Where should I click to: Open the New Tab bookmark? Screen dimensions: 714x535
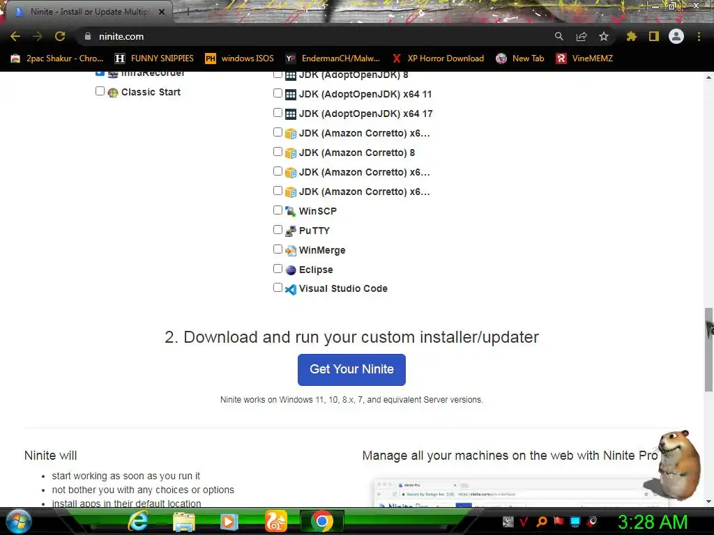tap(520, 59)
